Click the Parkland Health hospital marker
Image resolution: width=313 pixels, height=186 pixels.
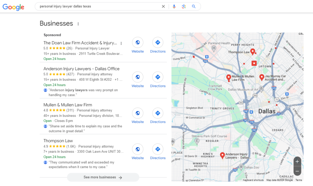click(214, 48)
